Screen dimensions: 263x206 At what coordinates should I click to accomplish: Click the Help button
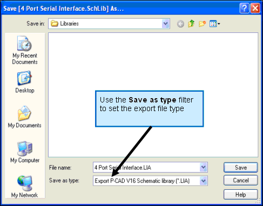pos(241,195)
